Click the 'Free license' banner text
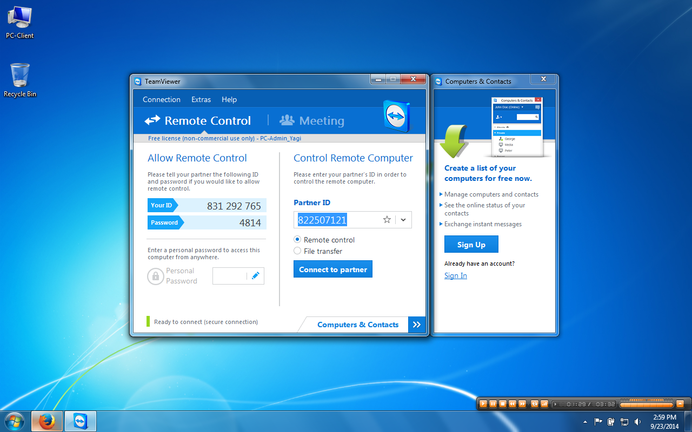692x432 pixels. pos(224,138)
